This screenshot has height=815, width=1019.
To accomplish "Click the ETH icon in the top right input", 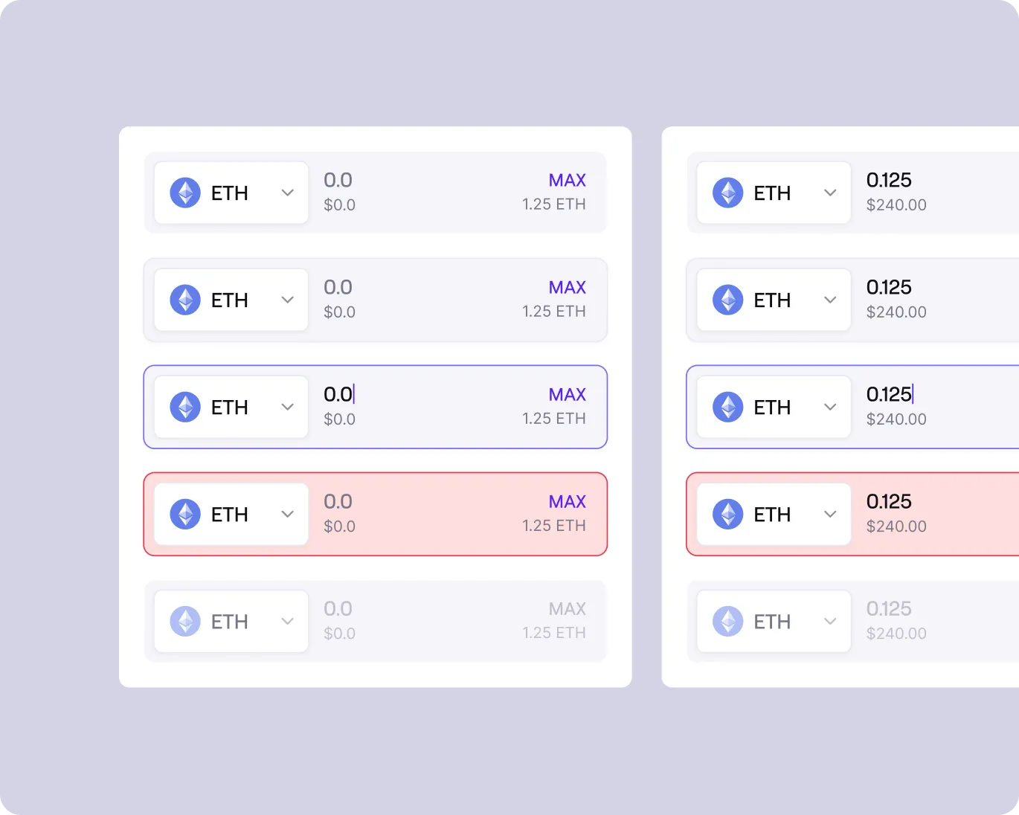I will tap(727, 193).
